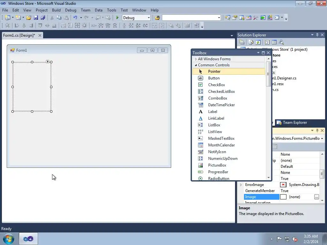The height and width of the screenshot is (245, 327).
Task: Open Properties Window from main toolbar
Action: pos(235,18)
